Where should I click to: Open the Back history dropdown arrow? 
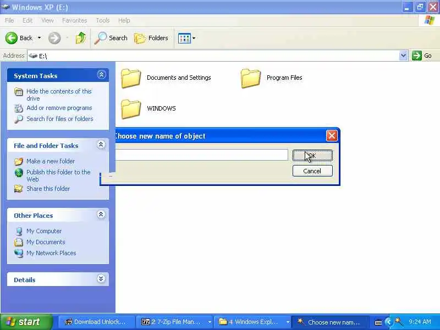[39, 38]
